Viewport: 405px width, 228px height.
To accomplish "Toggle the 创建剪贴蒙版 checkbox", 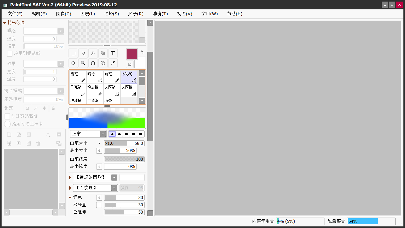I will point(7,116).
